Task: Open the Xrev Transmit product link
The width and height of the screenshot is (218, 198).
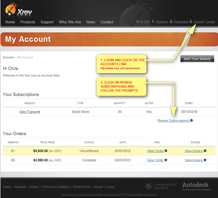Action: tap(30, 112)
